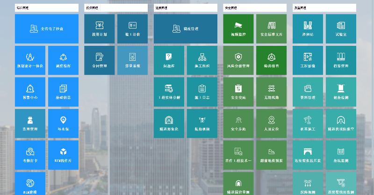Screen dimensions: 374x195
Task: Open the 考勤打卡 tile
Action: (x=30, y=155)
